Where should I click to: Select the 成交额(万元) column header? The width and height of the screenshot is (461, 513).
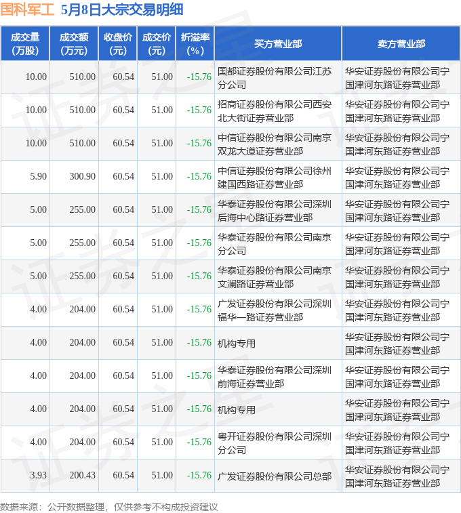[x=74, y=44]
